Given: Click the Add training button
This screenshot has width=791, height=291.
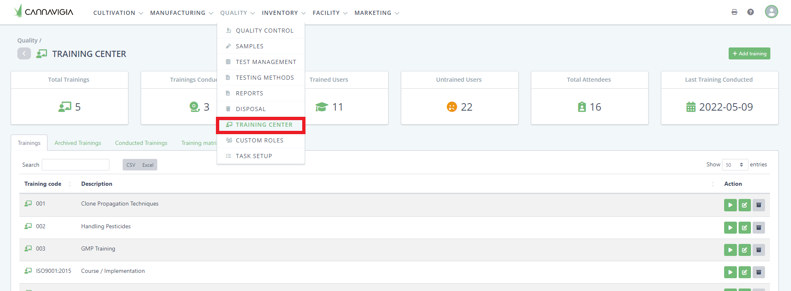Looking at the screenshot, I should click(749, 54).
